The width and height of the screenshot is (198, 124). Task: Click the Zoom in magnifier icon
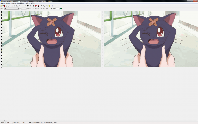click(41, 5)
